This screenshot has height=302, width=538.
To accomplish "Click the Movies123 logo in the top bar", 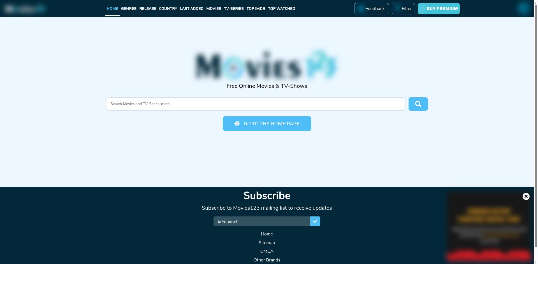I will tap(25, 8).
